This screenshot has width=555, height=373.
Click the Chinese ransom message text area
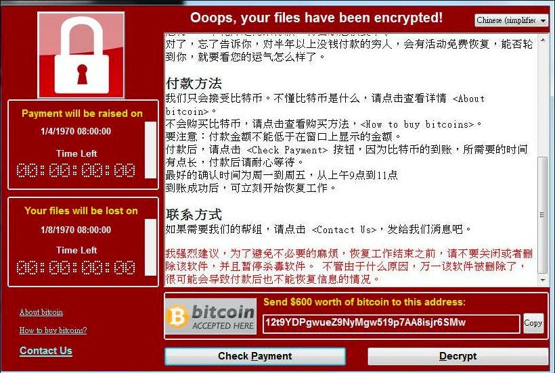(x=351, y=159)
